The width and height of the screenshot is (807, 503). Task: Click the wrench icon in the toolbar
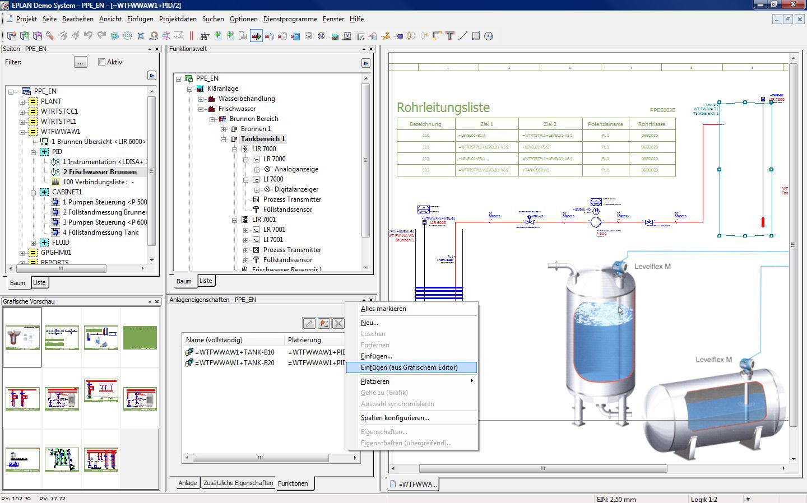[50, 36]
